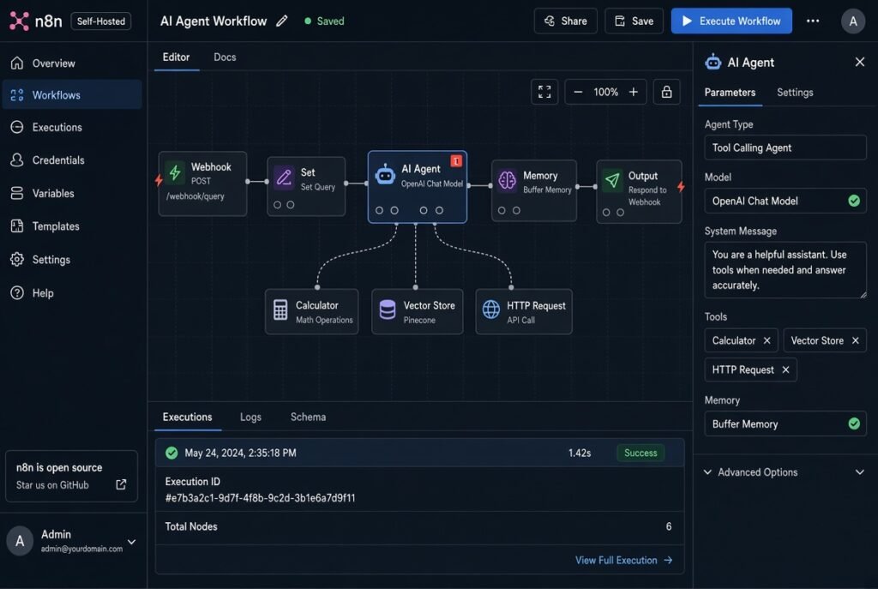Open Variables in the sidebar
Viewport: 878px width, 589px height.
point(71,193)
